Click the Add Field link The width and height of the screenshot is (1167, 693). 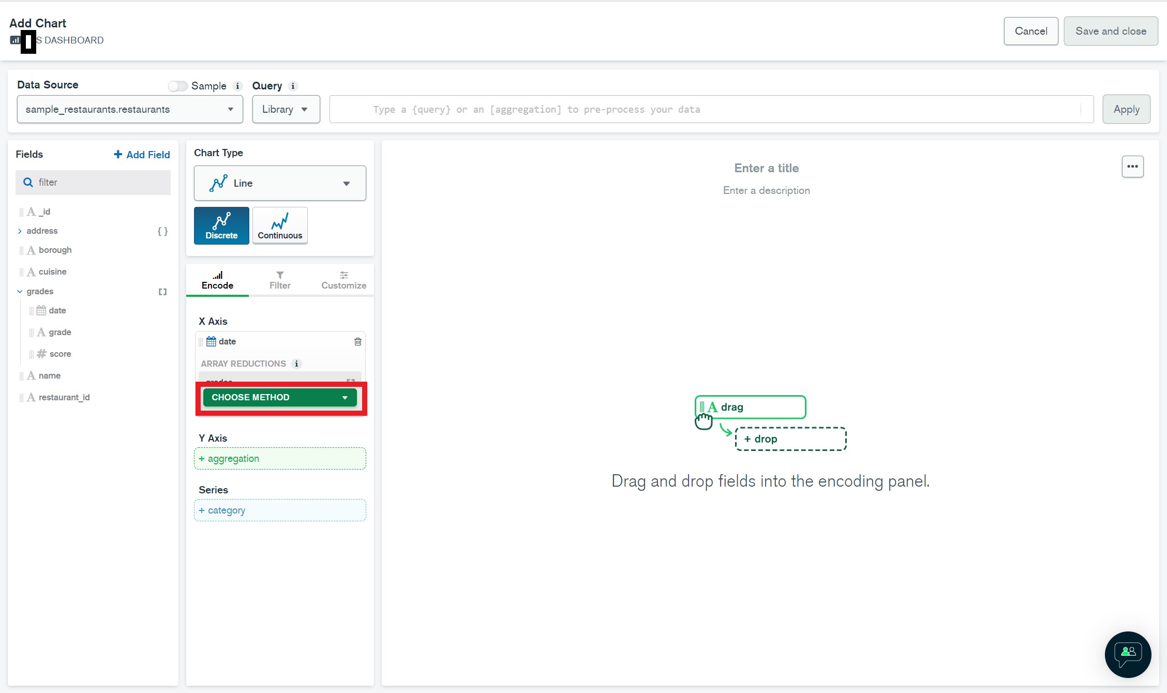coord(142,155)
